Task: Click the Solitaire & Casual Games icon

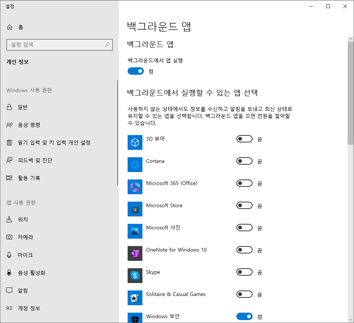Action: click(x=135, y=298)
